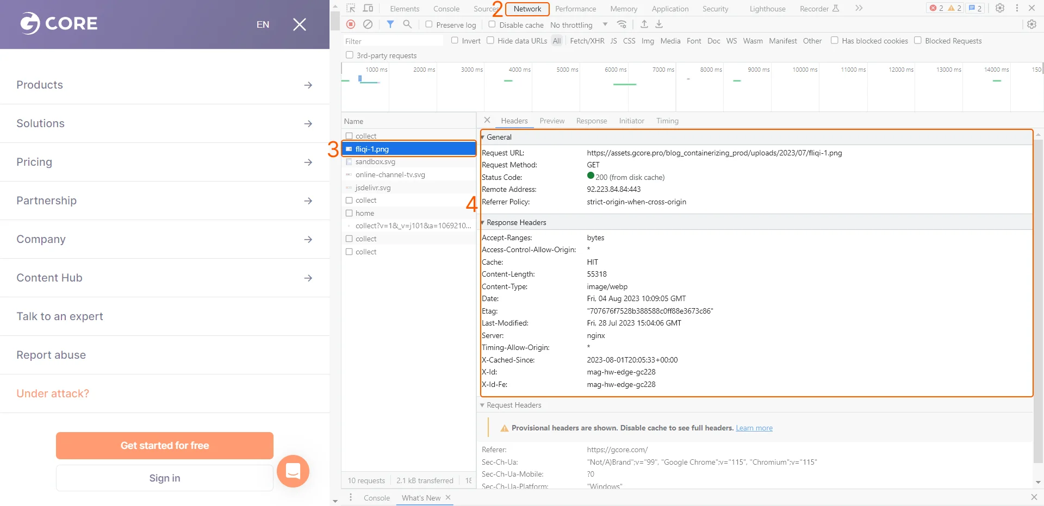The width and height of the screenshot is (1044, 506).
Task: Select the sandbox.svg request
Action: [409, 161]
